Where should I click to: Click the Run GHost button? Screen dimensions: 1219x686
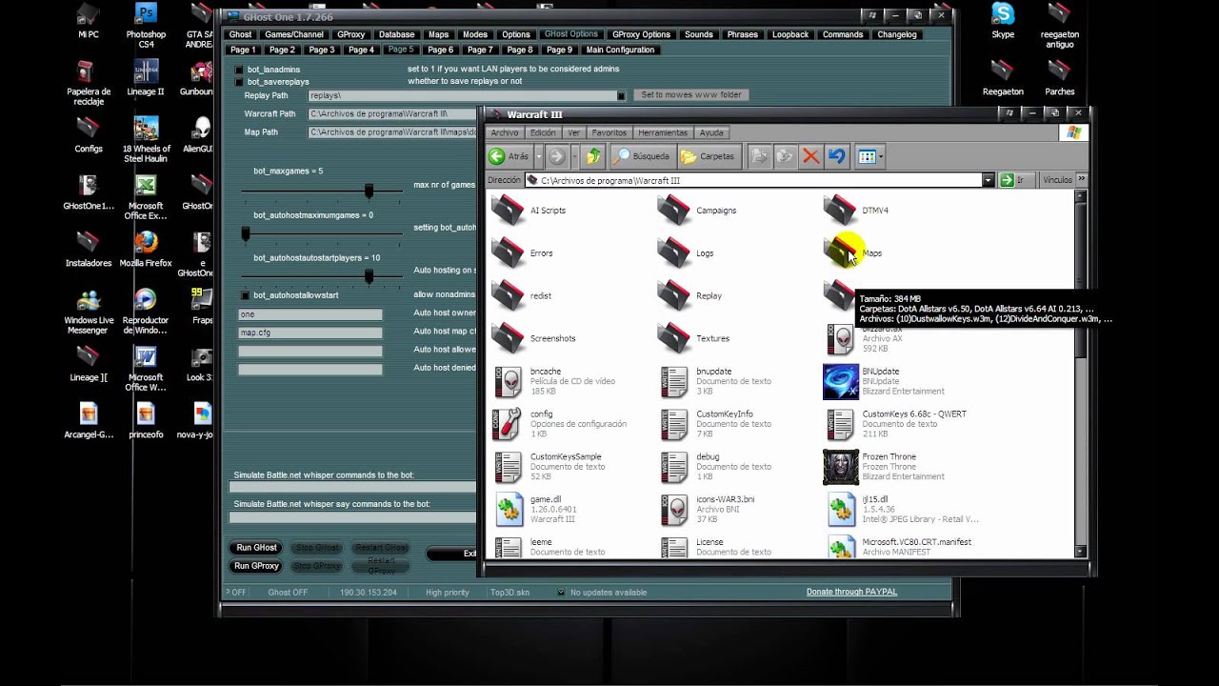point(256,548)
